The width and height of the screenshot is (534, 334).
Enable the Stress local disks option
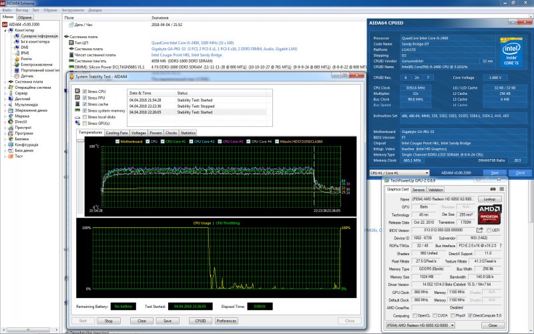tap(83, 117)
